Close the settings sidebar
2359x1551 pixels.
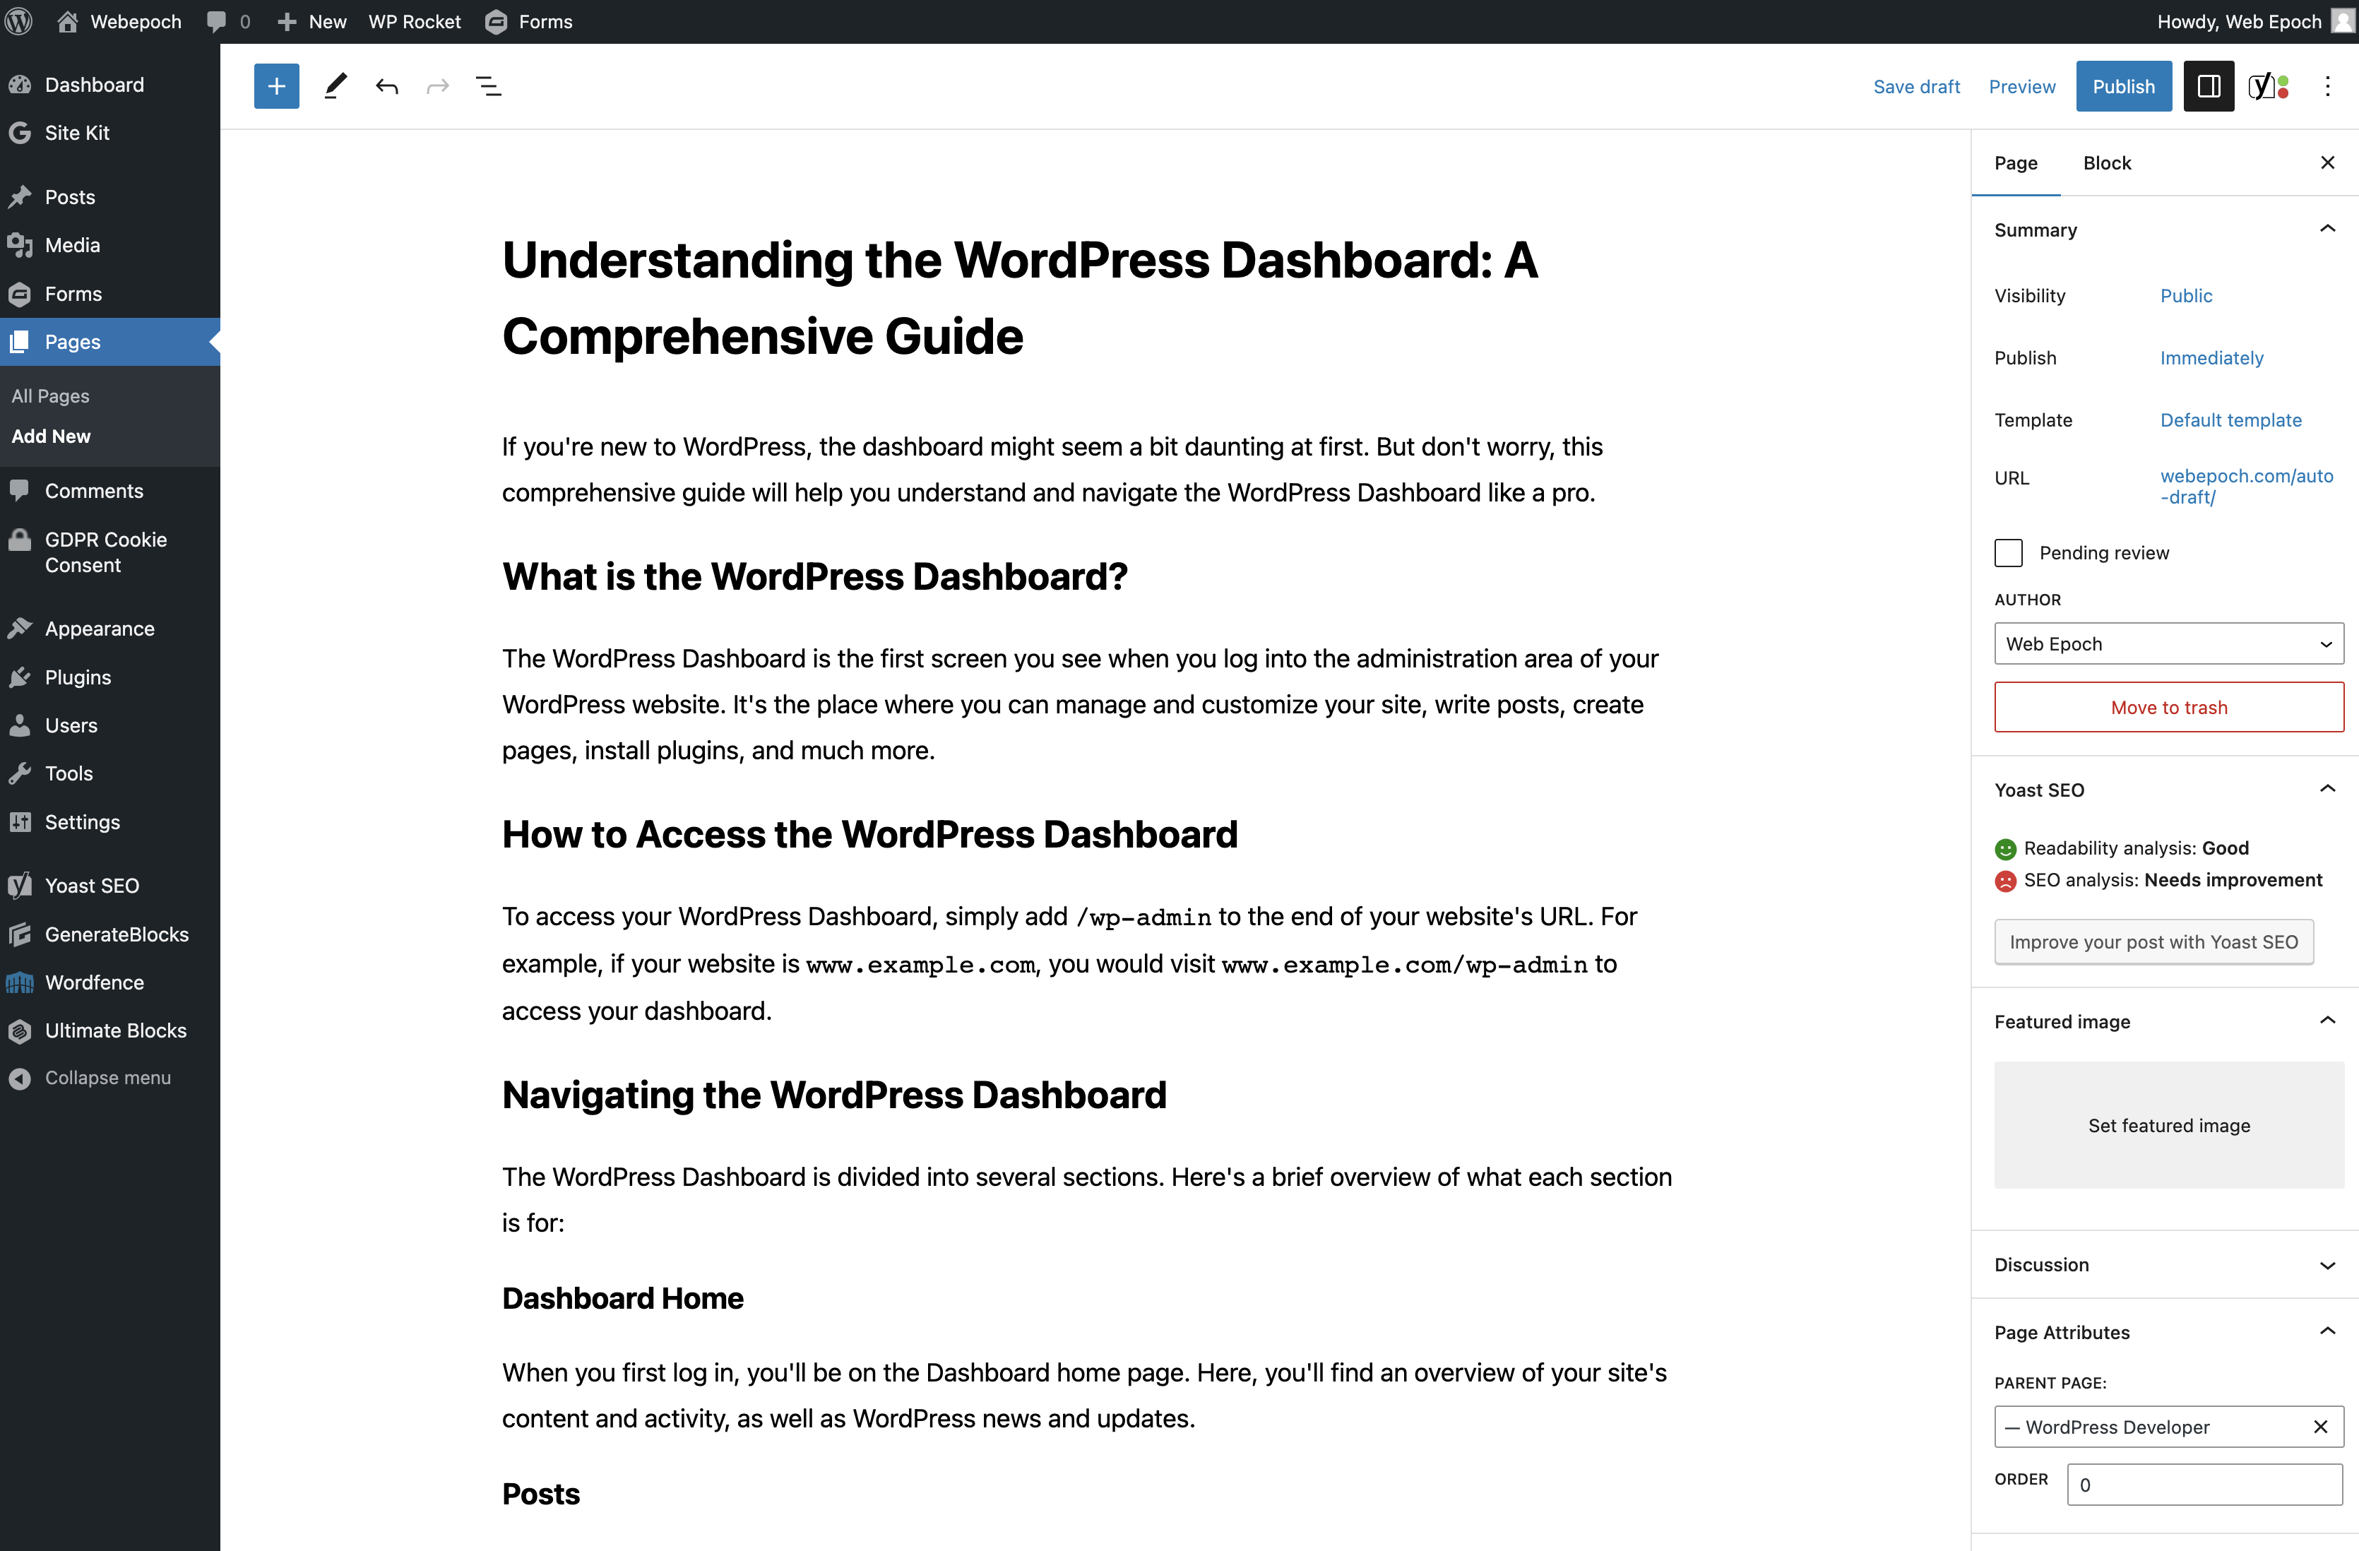click(2327, 162)
